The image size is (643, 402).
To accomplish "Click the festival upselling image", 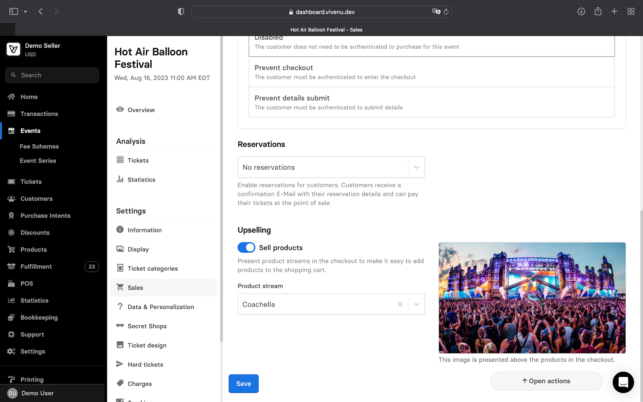I will [532, 297].
